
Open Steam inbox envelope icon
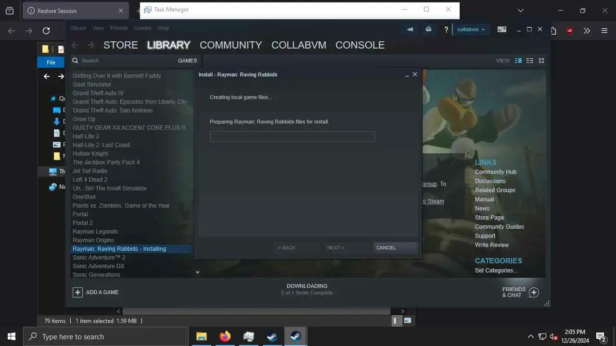(428, 29)
